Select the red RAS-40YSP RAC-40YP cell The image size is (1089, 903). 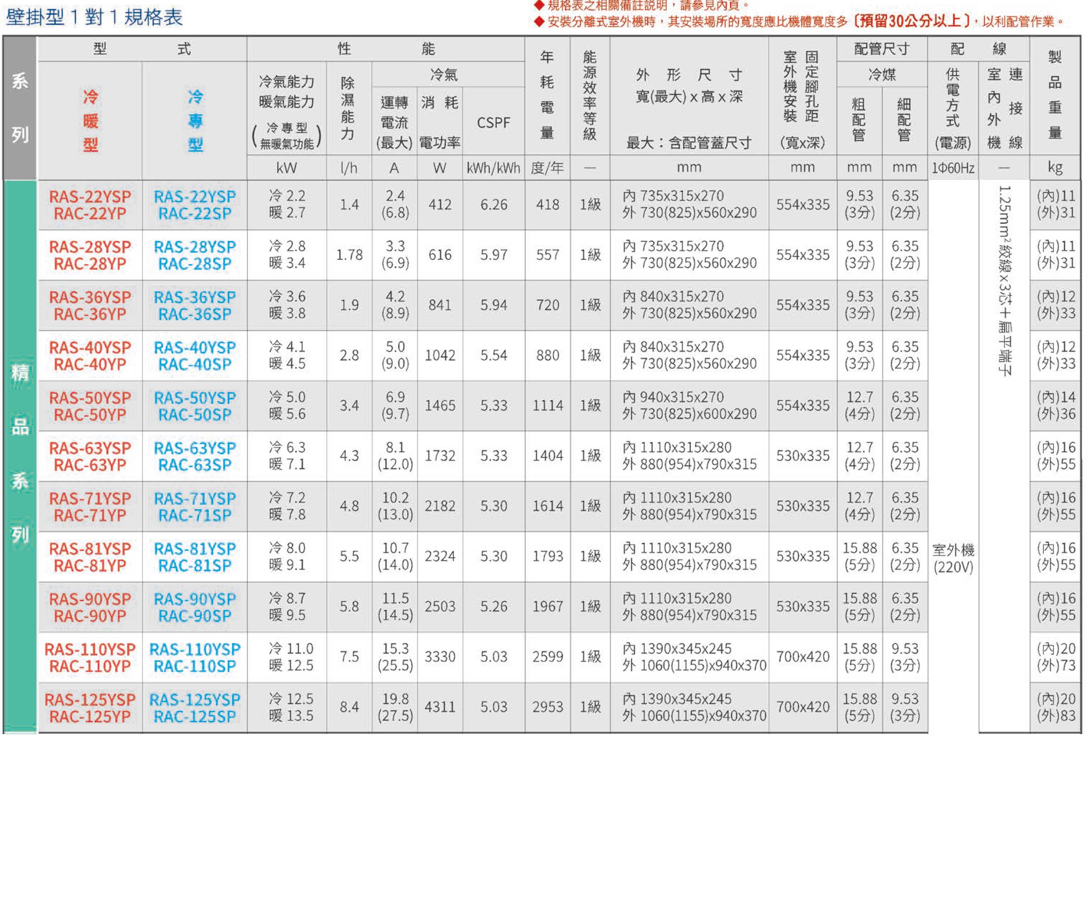click(90, 356)
